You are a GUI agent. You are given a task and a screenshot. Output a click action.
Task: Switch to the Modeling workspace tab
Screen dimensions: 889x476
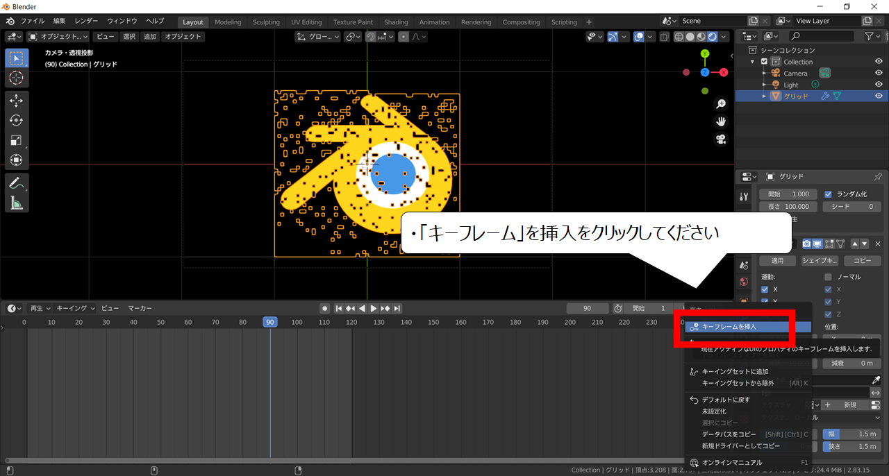pyautogui.click(x=228, y=22)
